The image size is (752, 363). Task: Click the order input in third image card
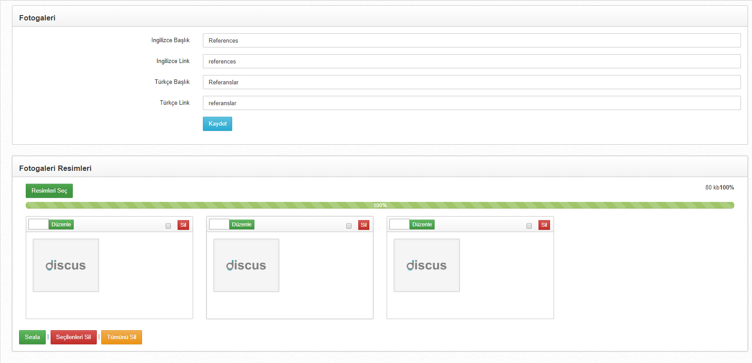pos(400,224)
